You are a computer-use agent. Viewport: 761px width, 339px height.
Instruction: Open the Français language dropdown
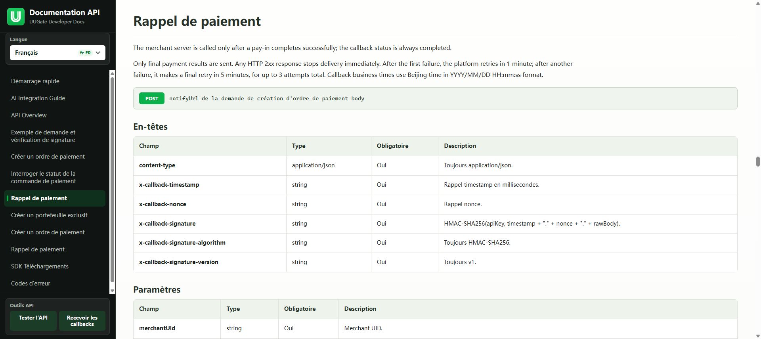[x=57, y=53]
